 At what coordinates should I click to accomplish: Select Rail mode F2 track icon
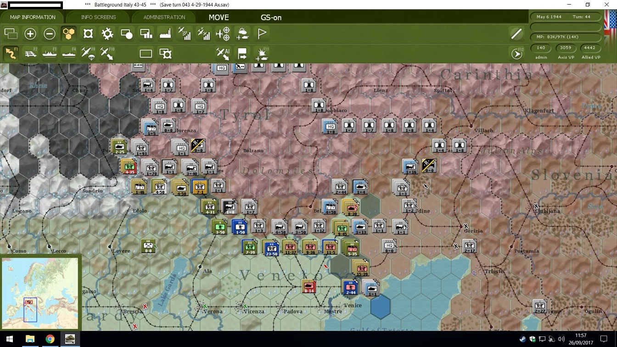pos(30,53)
